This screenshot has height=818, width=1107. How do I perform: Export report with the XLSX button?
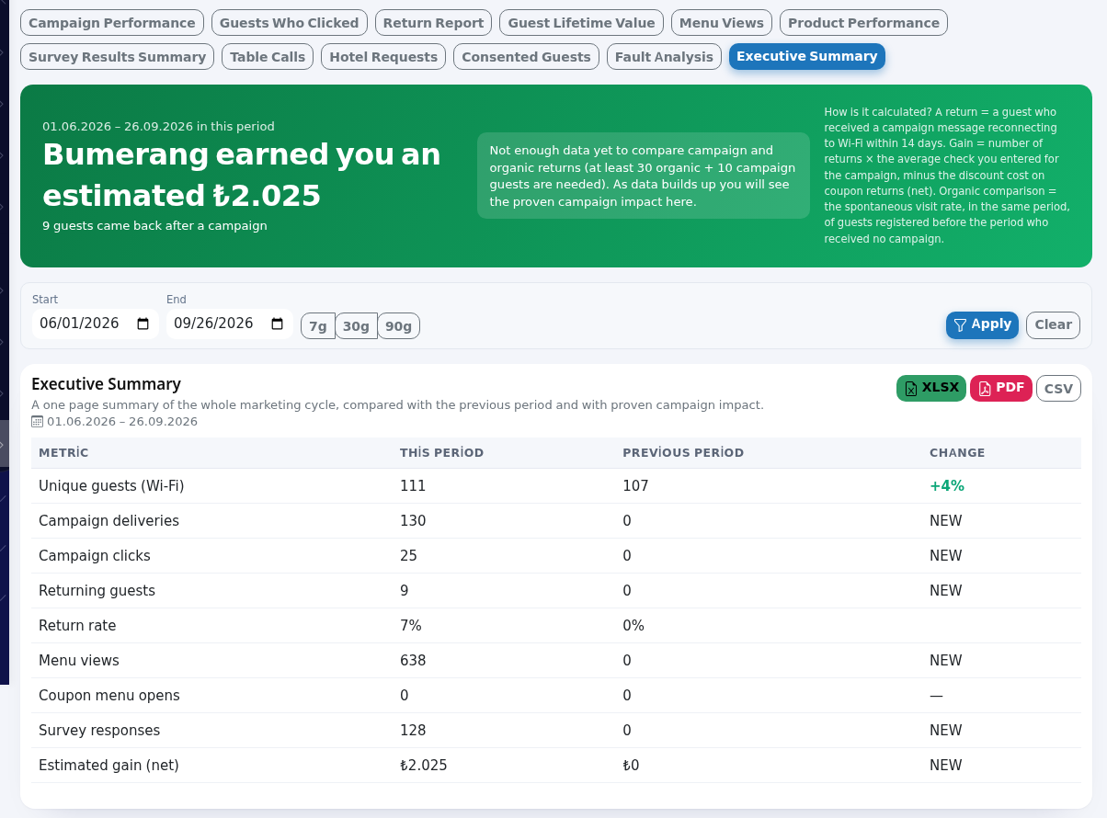coord(931,388)
